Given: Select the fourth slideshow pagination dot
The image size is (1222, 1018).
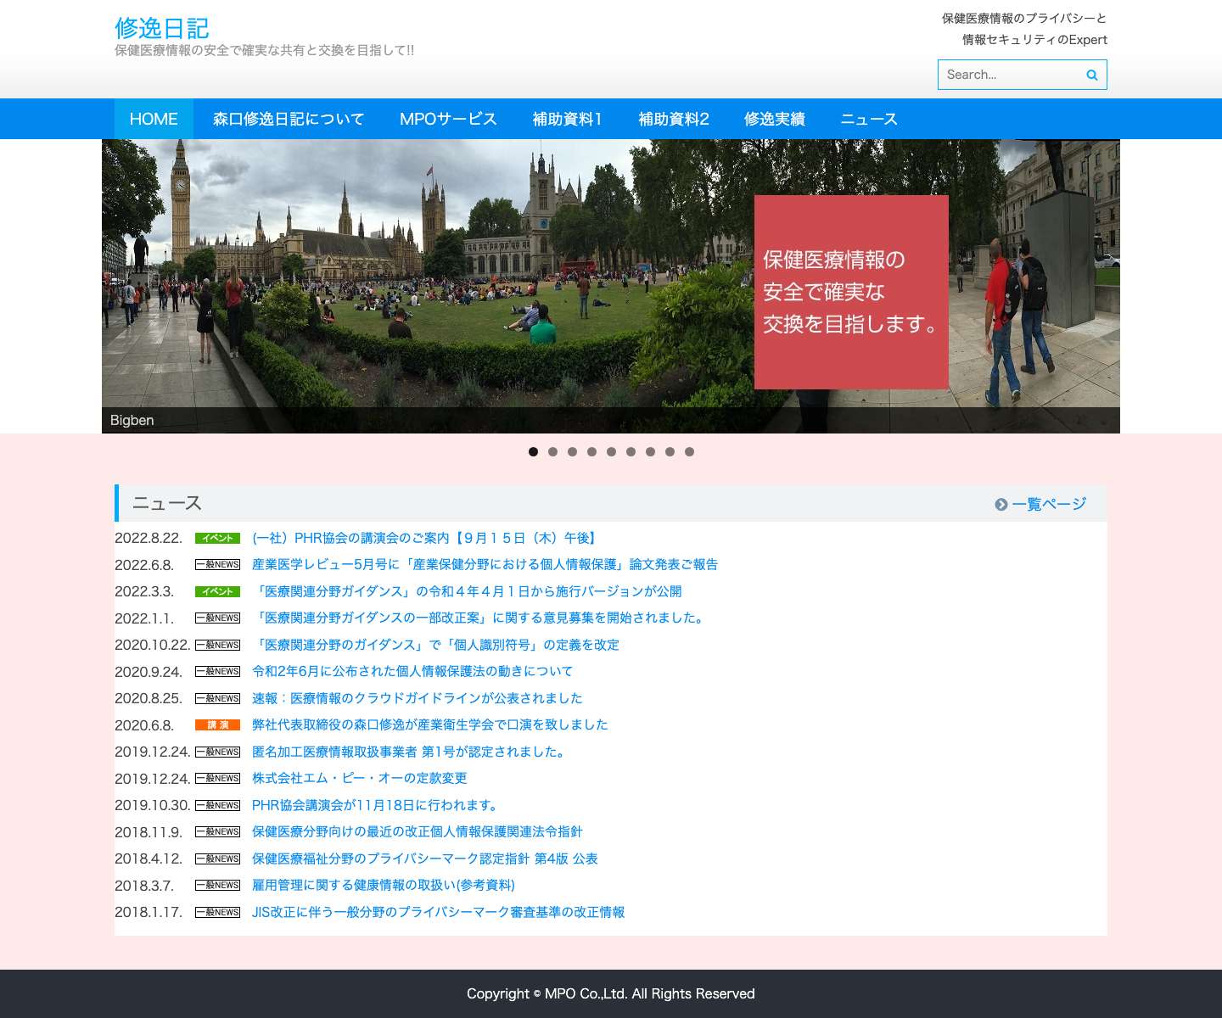Looking at the screenshot, I should (591, 452).
